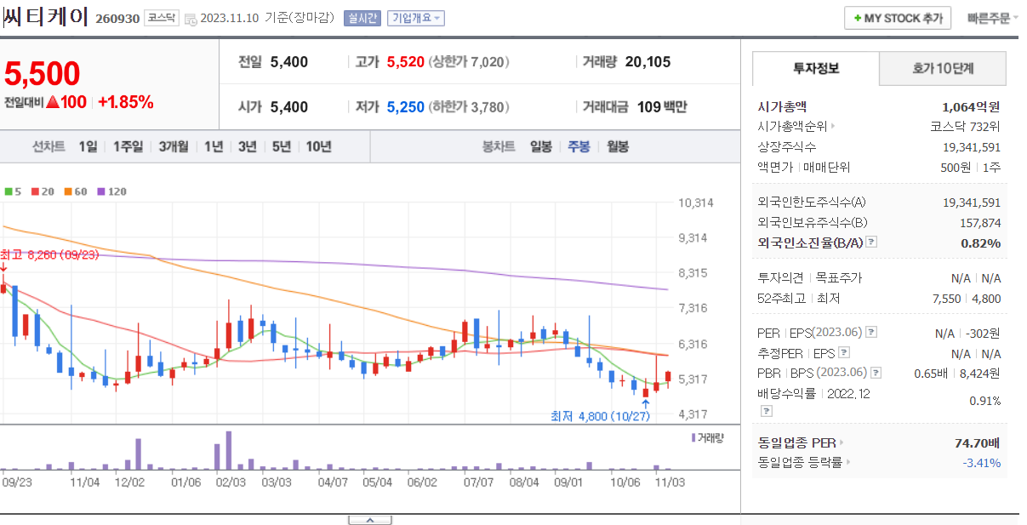This screenshot has height=525, width=1027.
Task: Click the 상장주식수 value 19,341,591
Action: click(x=972, y=146)
